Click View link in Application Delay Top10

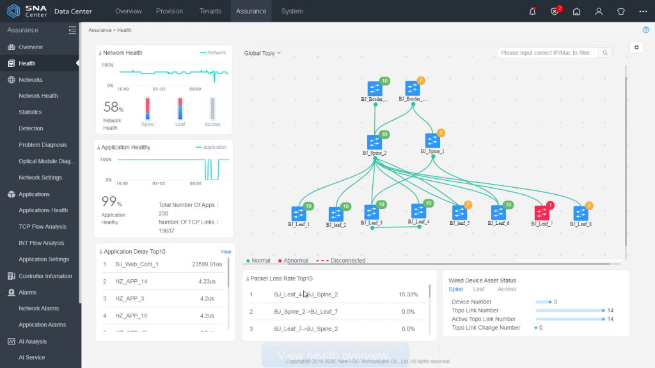(226, 252)
